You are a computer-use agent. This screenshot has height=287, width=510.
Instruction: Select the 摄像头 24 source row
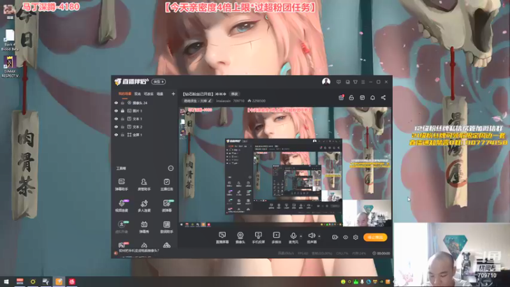144,103
